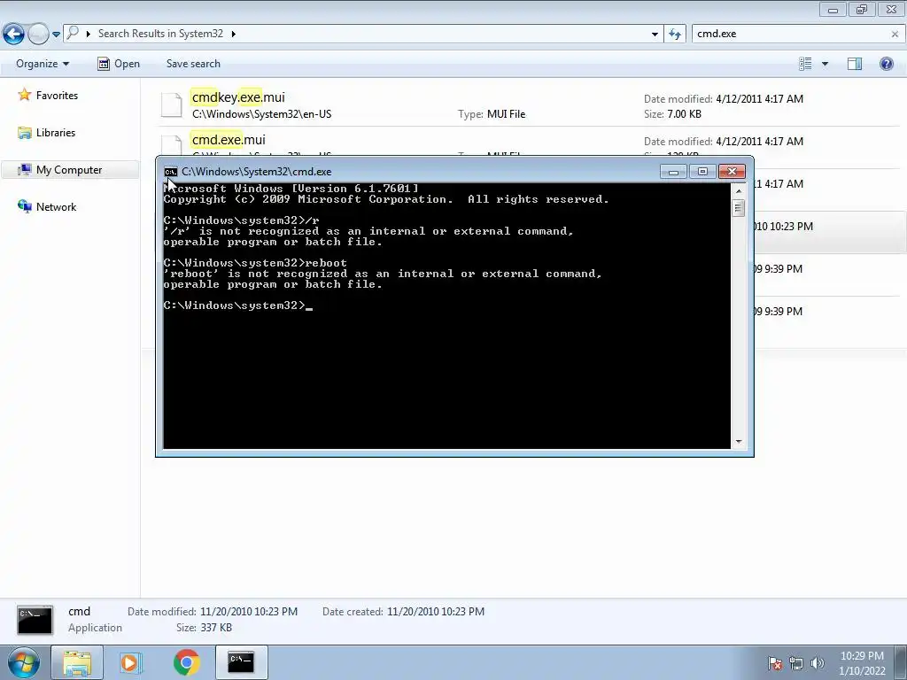The height and width of the screenshot is (680, 907).
Task: Click the Size 337 KB value
Action: (216, 628)
